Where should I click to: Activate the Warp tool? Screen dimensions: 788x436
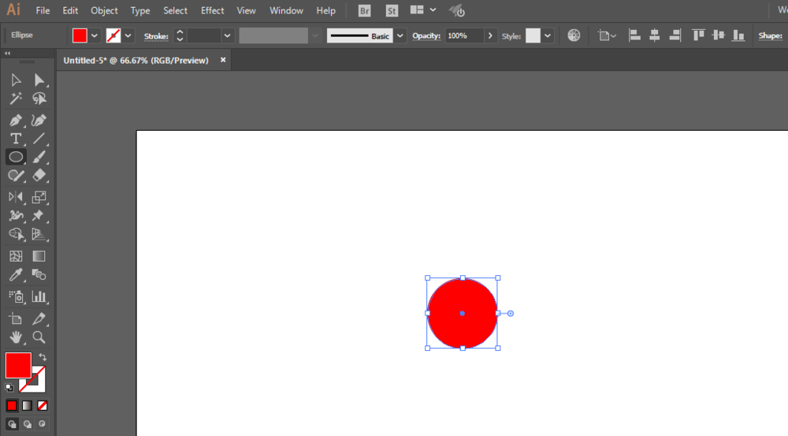pyautogui.click(x=16, y=215)
